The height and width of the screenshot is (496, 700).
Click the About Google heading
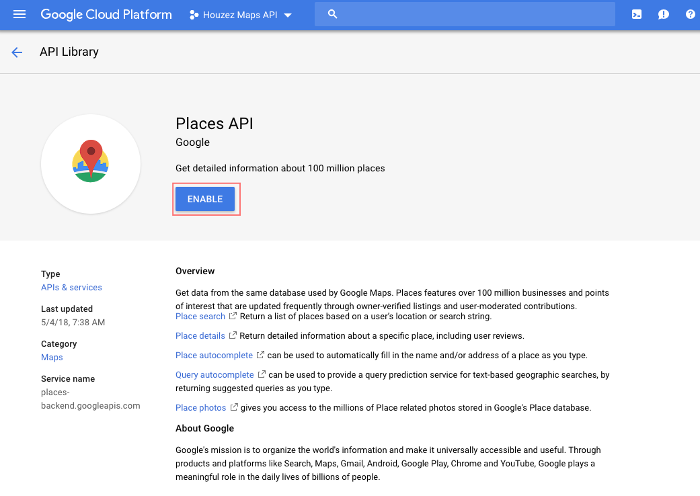[x=204, y=428]
